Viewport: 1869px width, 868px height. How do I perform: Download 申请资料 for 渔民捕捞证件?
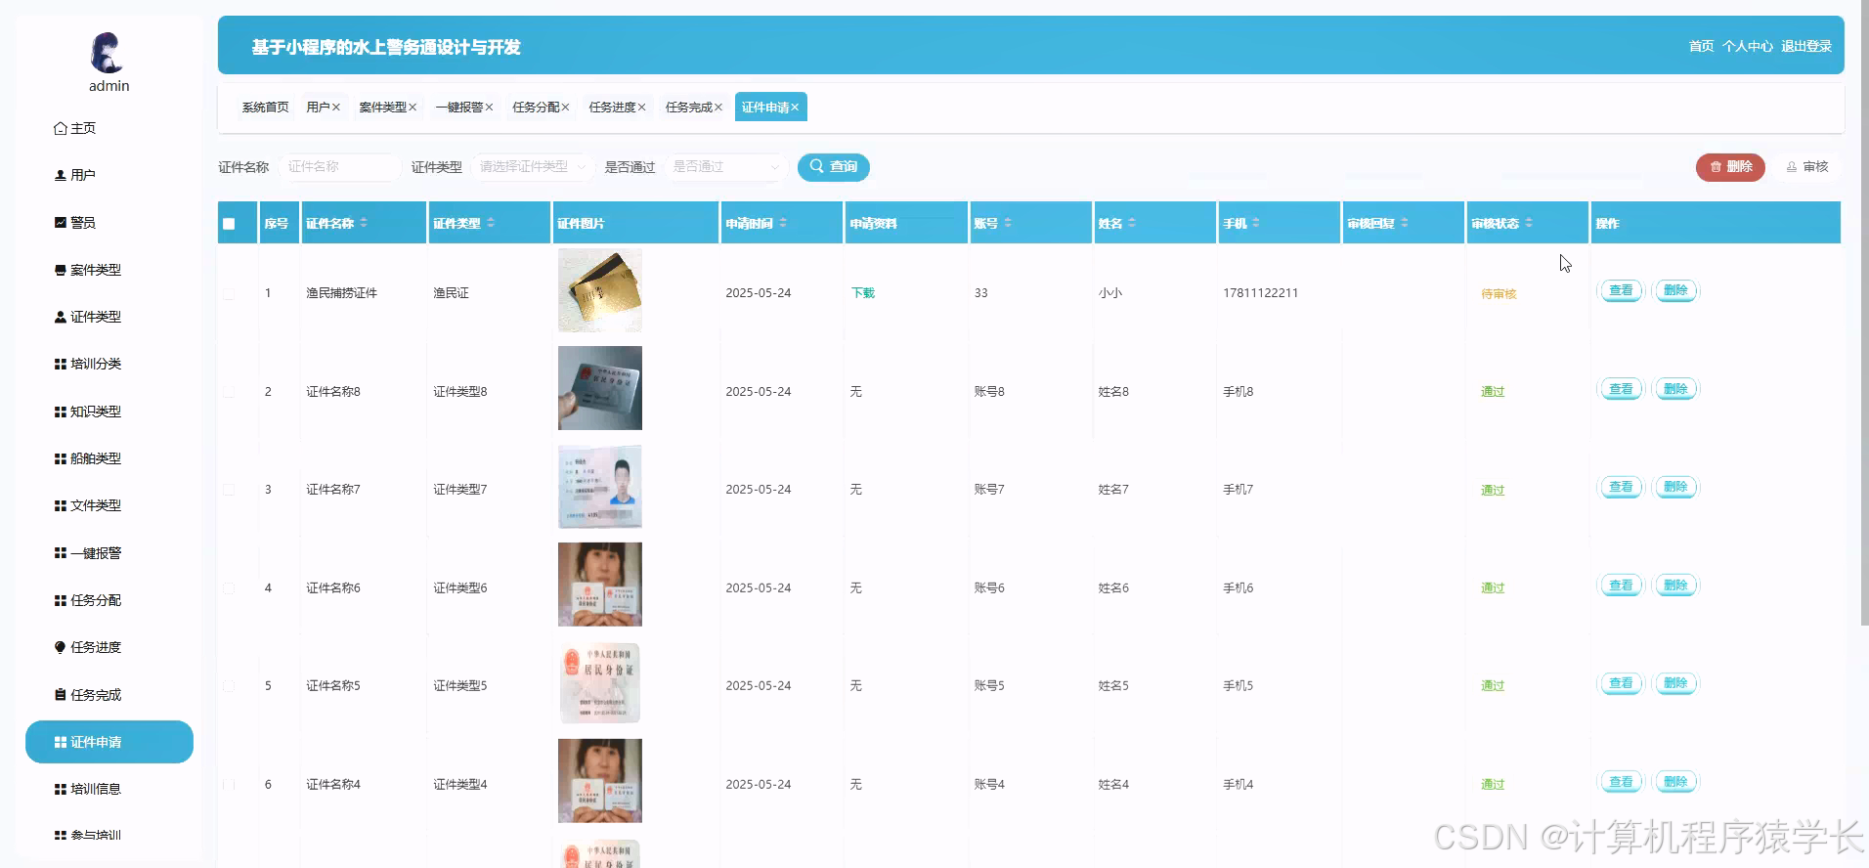pos(862,293)
